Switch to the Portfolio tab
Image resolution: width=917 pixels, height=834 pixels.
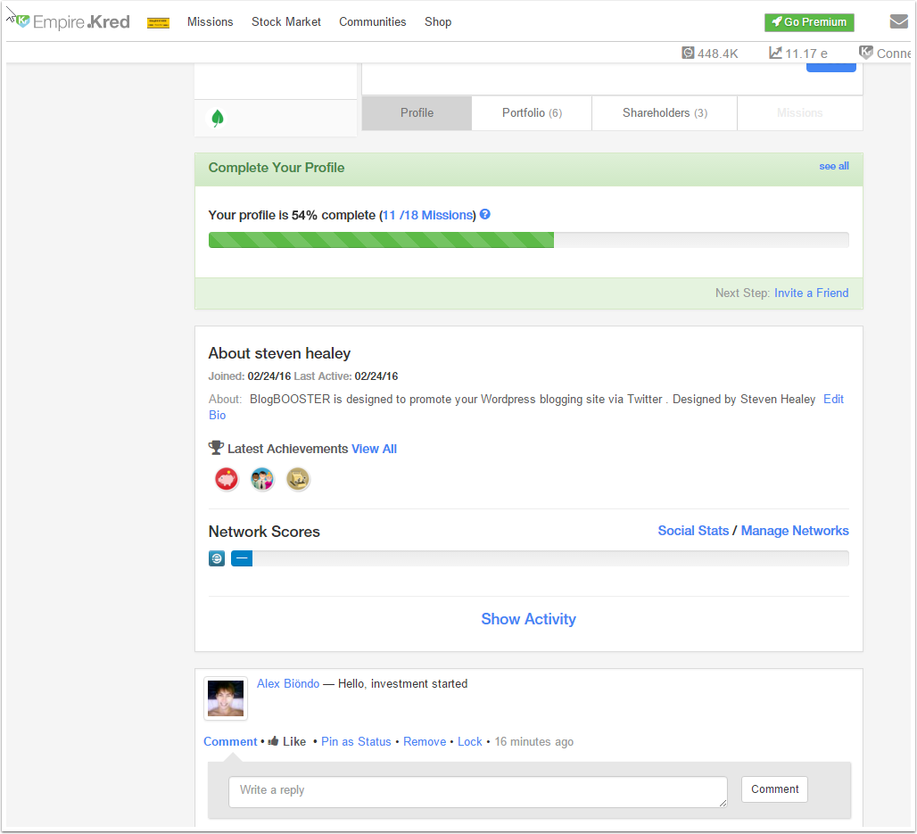pos(532,113)
